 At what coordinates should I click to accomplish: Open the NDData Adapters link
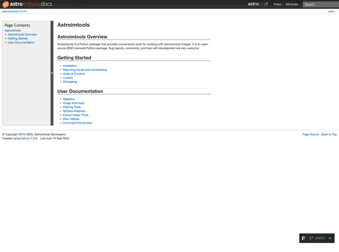click(x=74, y=111)
